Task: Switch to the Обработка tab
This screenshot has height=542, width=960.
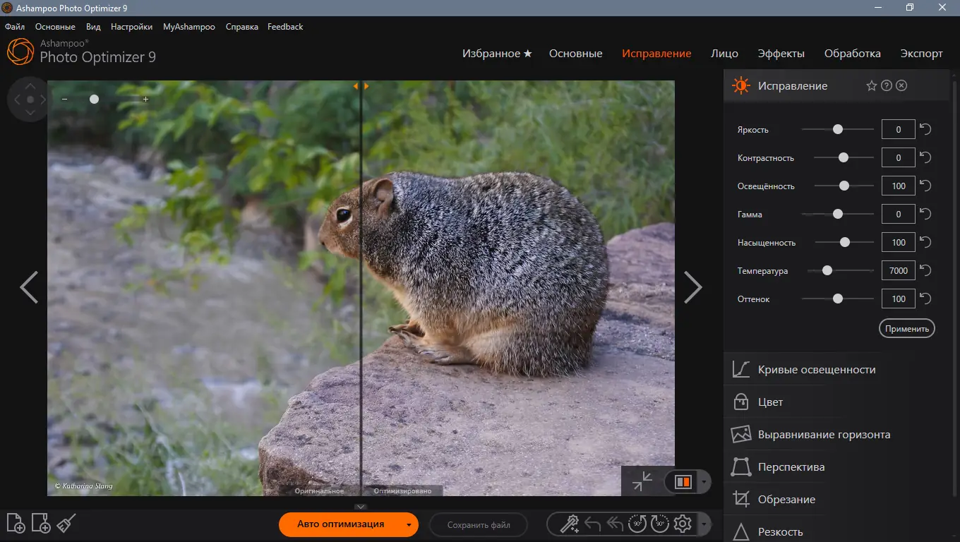Action: click(x=853, y=54)
